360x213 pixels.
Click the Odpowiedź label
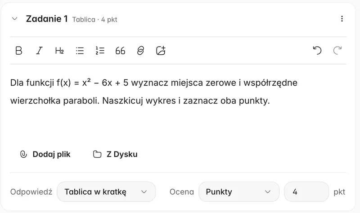[x=31, y=192]
